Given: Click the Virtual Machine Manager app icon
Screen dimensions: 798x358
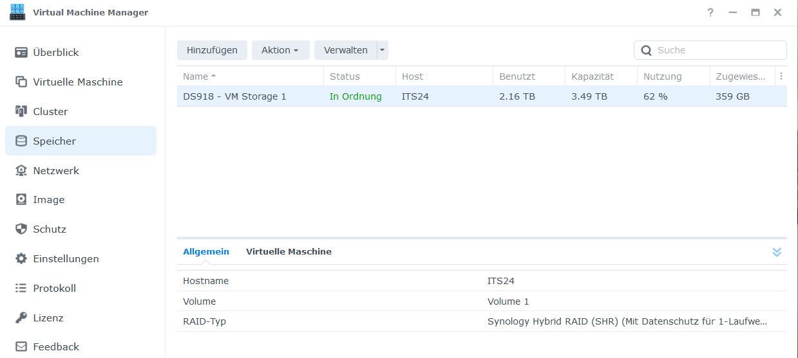Looking at the screenshot, I should pyautogui.click(x=17, y=12).
